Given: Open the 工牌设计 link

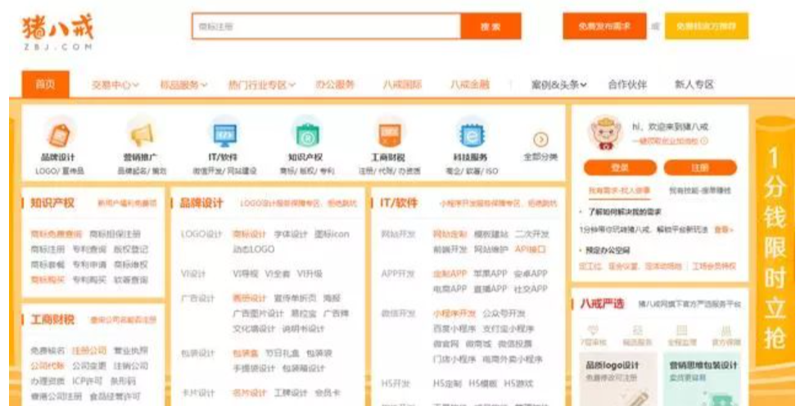Looking at the screenshot, I should 291,393.
